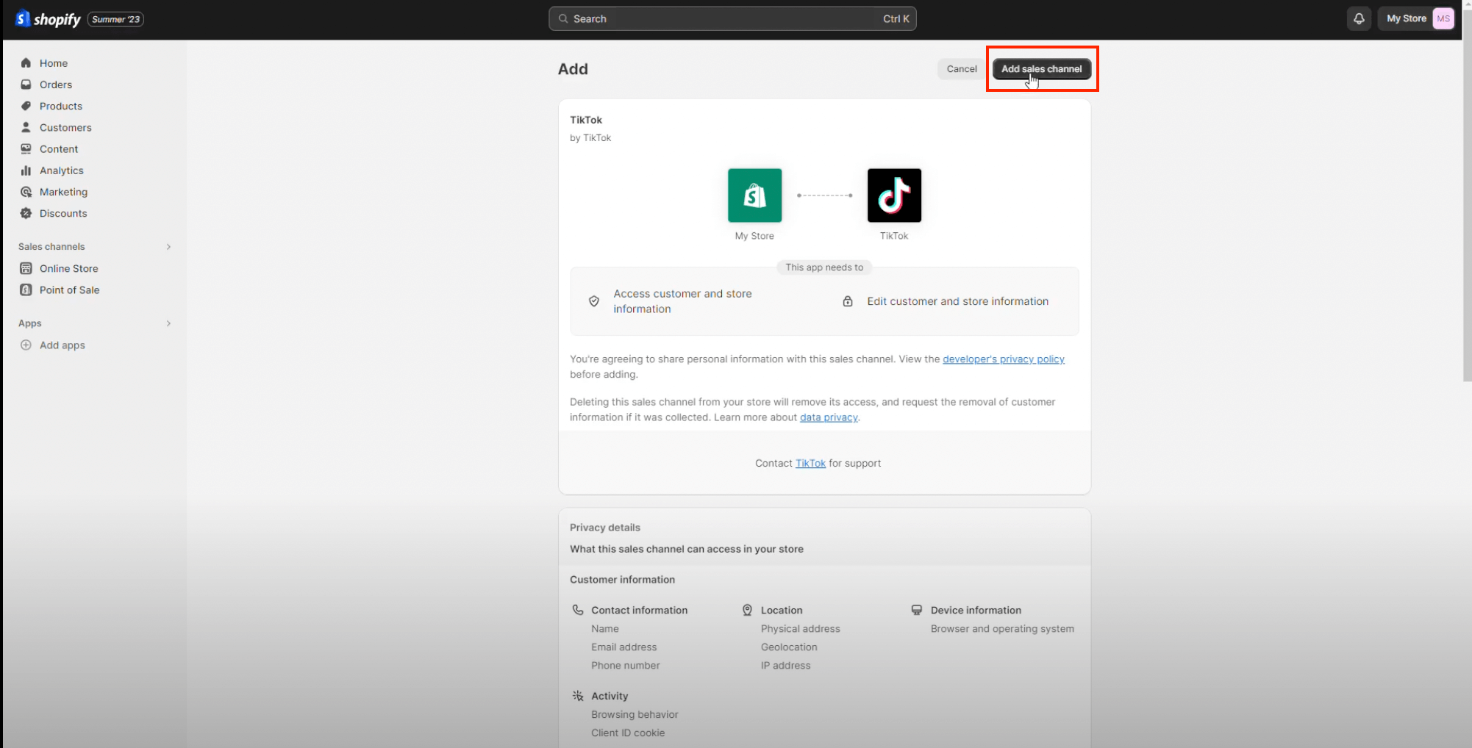Go to Home in sidebar
The image size is (1472, 748).
point(53,63)
